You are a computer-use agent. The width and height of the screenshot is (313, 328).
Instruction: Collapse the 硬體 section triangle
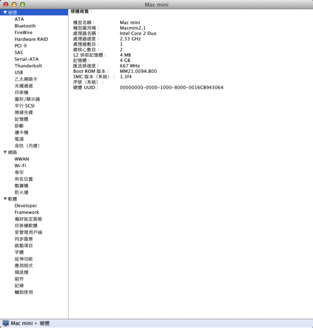tap(5, 13)
